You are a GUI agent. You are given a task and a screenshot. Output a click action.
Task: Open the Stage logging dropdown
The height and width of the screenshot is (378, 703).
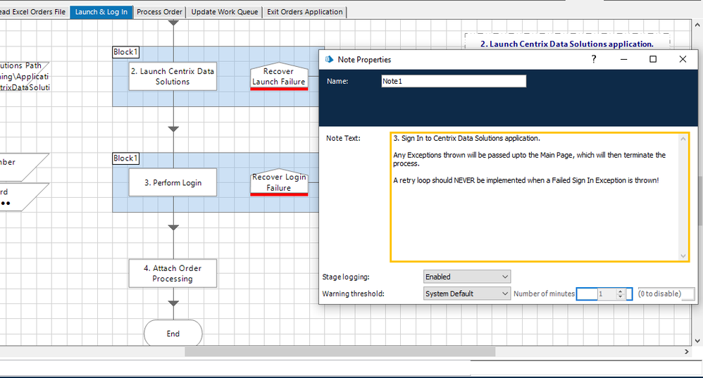point(467,277)
